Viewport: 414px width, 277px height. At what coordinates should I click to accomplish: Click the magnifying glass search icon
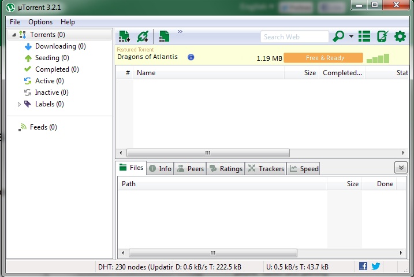pyautogui.click(x=338, y=36)
